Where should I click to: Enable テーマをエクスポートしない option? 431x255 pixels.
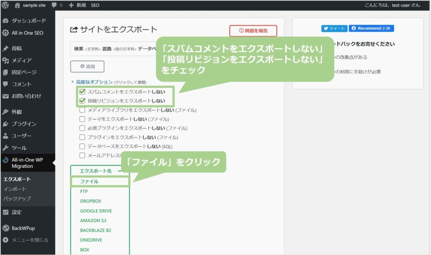(x=82, y=119)
